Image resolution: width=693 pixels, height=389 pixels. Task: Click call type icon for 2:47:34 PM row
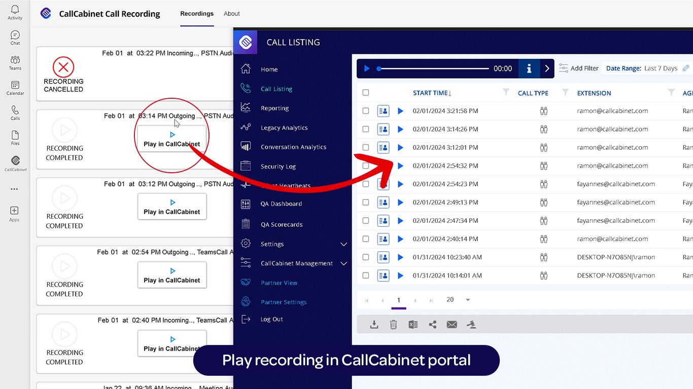pyautogui.click(x=544, y=220)
